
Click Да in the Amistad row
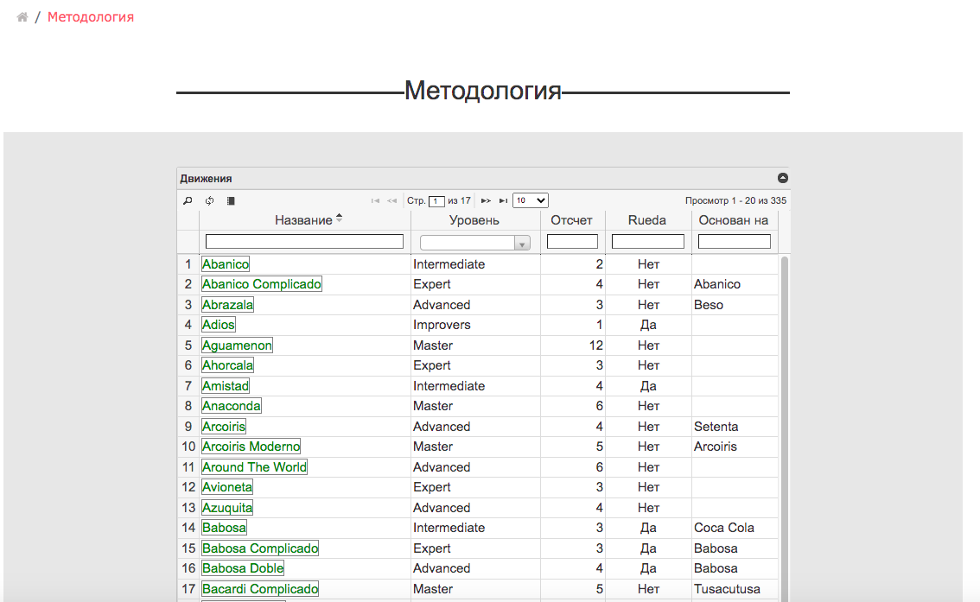click(648, 386)
